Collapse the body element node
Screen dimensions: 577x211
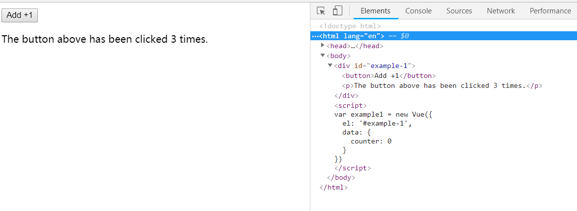click(x=323, y=56)
